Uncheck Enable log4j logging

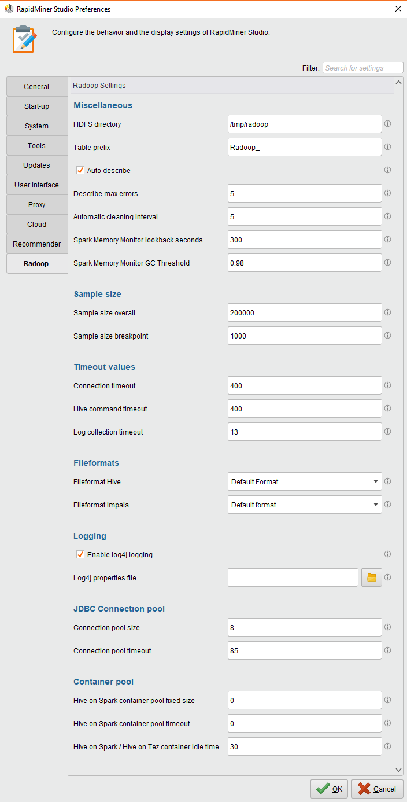(x=80, y=555)
